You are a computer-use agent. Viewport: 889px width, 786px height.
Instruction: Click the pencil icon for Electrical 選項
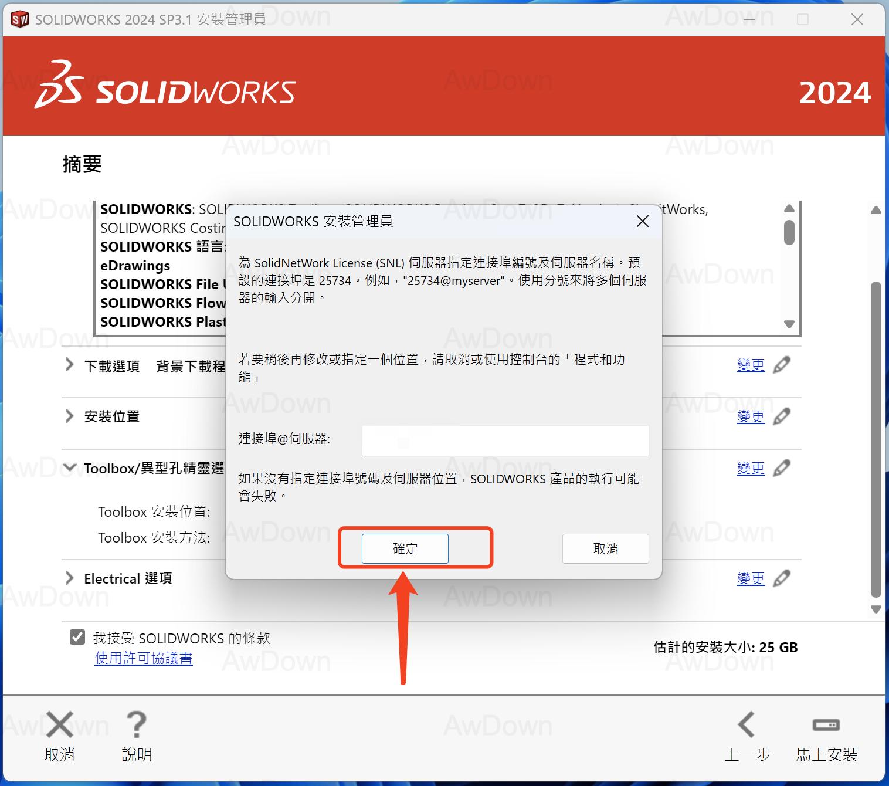click(x=782, y=578)
